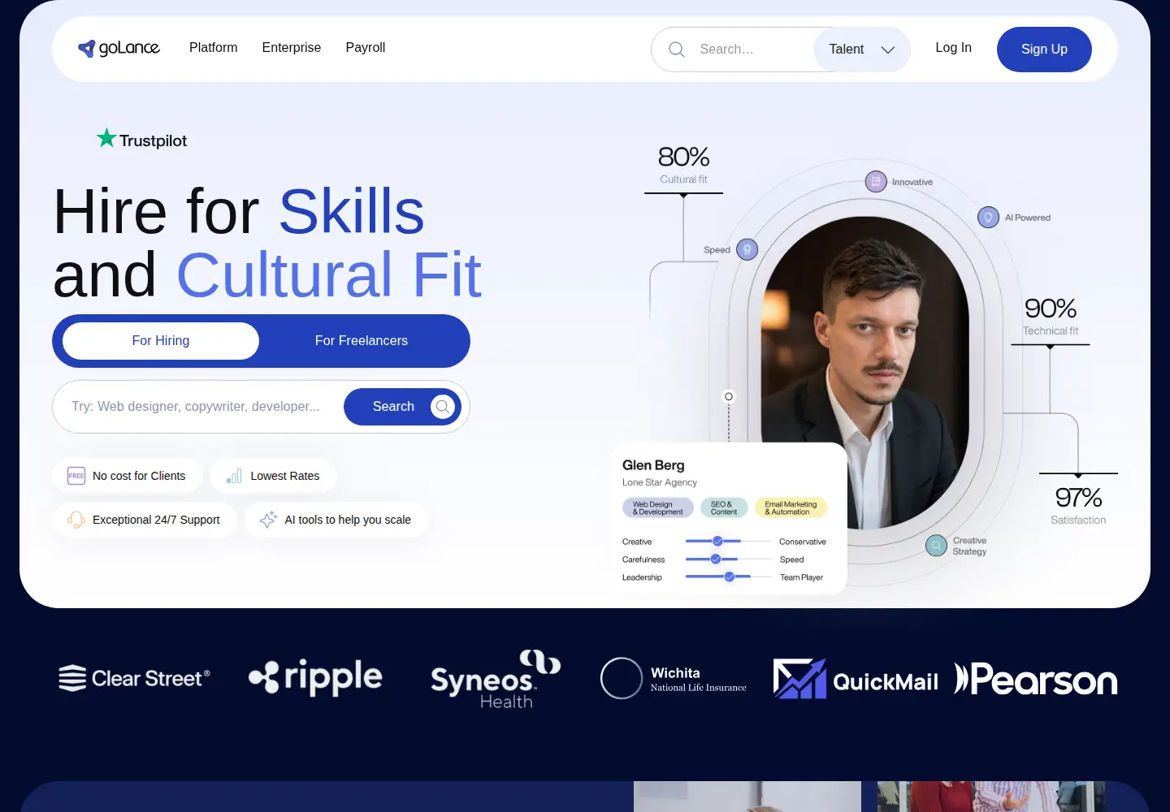Select the For Hiring toggle option
The image size is (1170, 812).
tap(161, 341)
